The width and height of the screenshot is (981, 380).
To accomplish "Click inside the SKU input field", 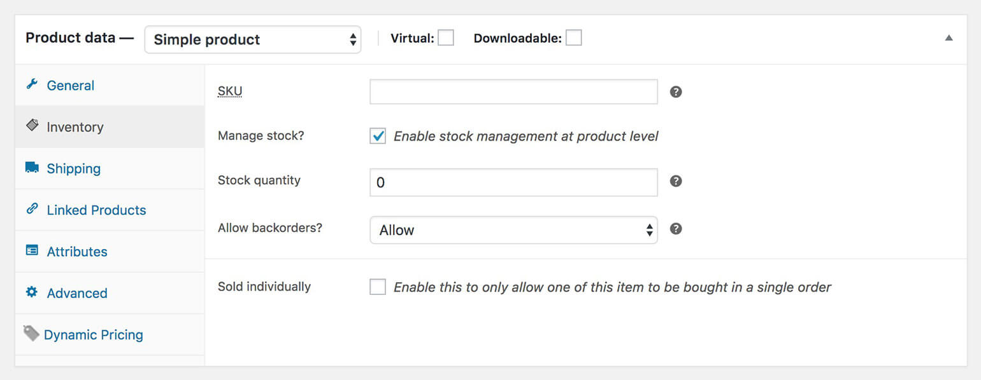I will click(x=513, y=92).
